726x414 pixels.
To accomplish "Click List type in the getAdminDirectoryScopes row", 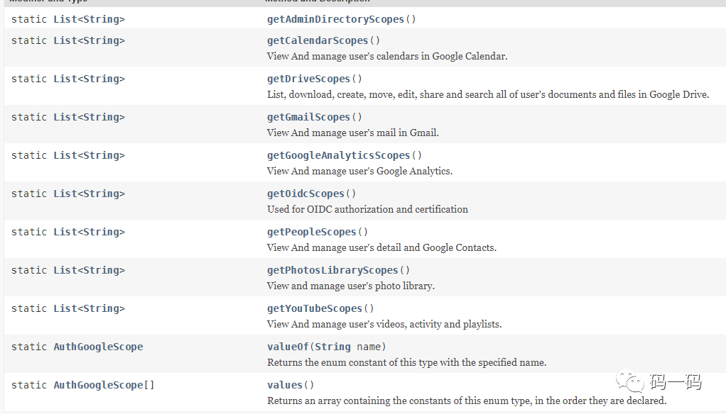I will [65, 19].
